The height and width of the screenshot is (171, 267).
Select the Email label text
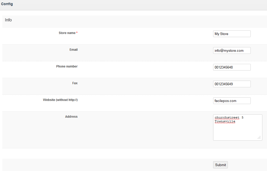[x=73, y=50]
